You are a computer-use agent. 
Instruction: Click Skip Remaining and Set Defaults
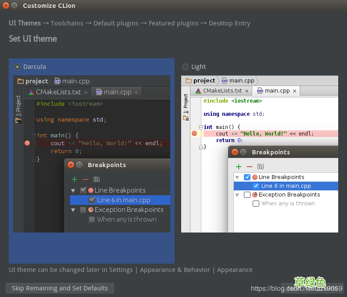tap(60, 288)
